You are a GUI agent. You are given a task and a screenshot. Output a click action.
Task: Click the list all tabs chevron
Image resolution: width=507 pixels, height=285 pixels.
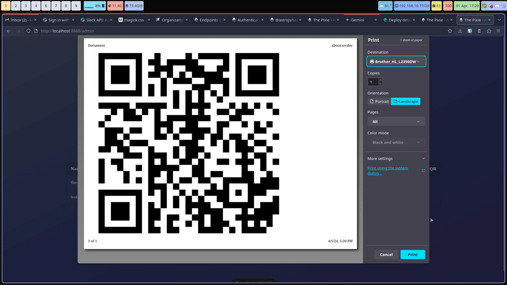(499, 20)
